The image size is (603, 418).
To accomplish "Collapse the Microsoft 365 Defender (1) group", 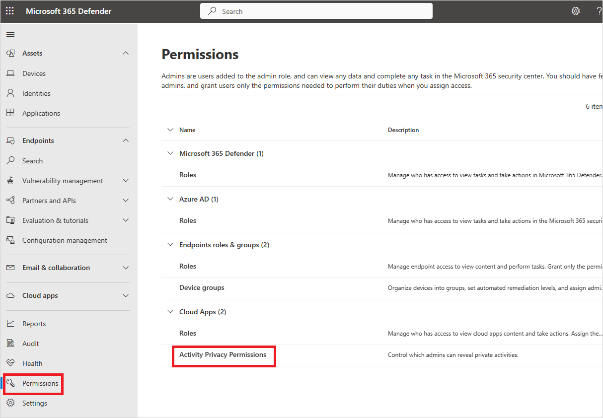I will (x=170, y=153).
